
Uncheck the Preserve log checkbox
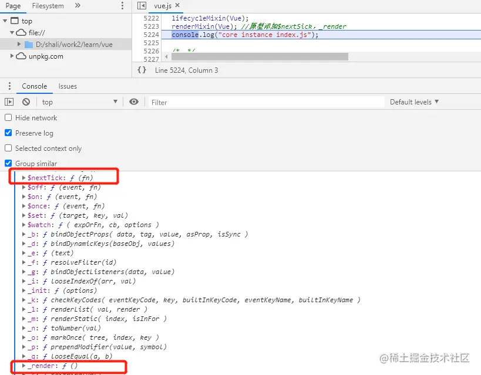point(8,133)
